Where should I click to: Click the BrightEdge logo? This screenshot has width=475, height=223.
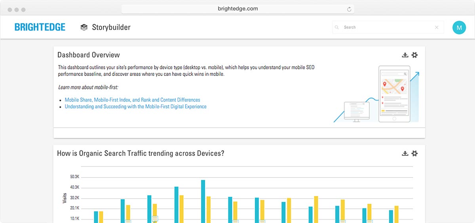pos(40,27)
